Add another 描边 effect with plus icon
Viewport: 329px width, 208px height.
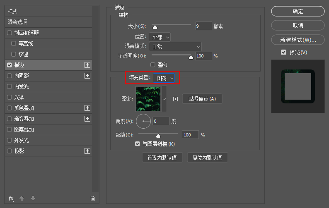[x=87, y=65]
